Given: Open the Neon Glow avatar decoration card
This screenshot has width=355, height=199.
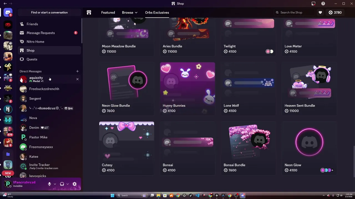Looking at the screenshot, I should [309, 148].
